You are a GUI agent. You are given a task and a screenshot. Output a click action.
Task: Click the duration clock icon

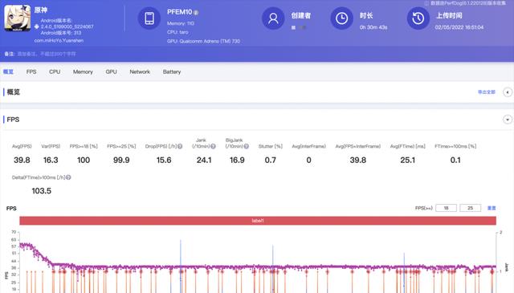tap(341, 18)
